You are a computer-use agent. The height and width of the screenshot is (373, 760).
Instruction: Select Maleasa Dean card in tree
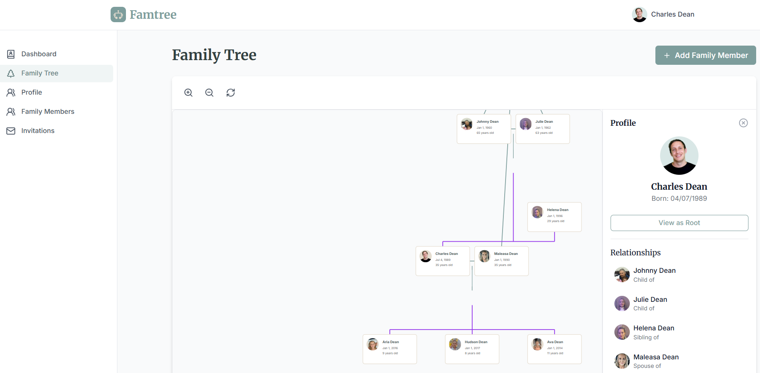[x=501, y=260]
